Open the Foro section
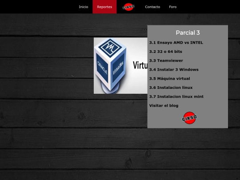Screen dimensions: 240x180 [x=173, y=7]
